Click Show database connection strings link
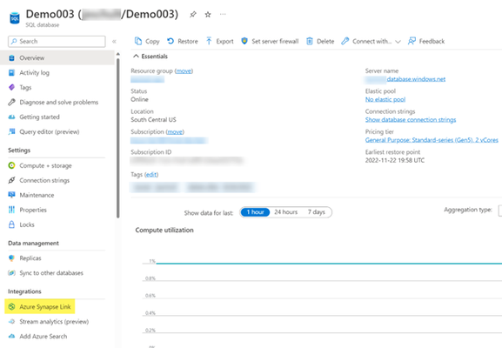The image size is (502, 348). point(411,120)
